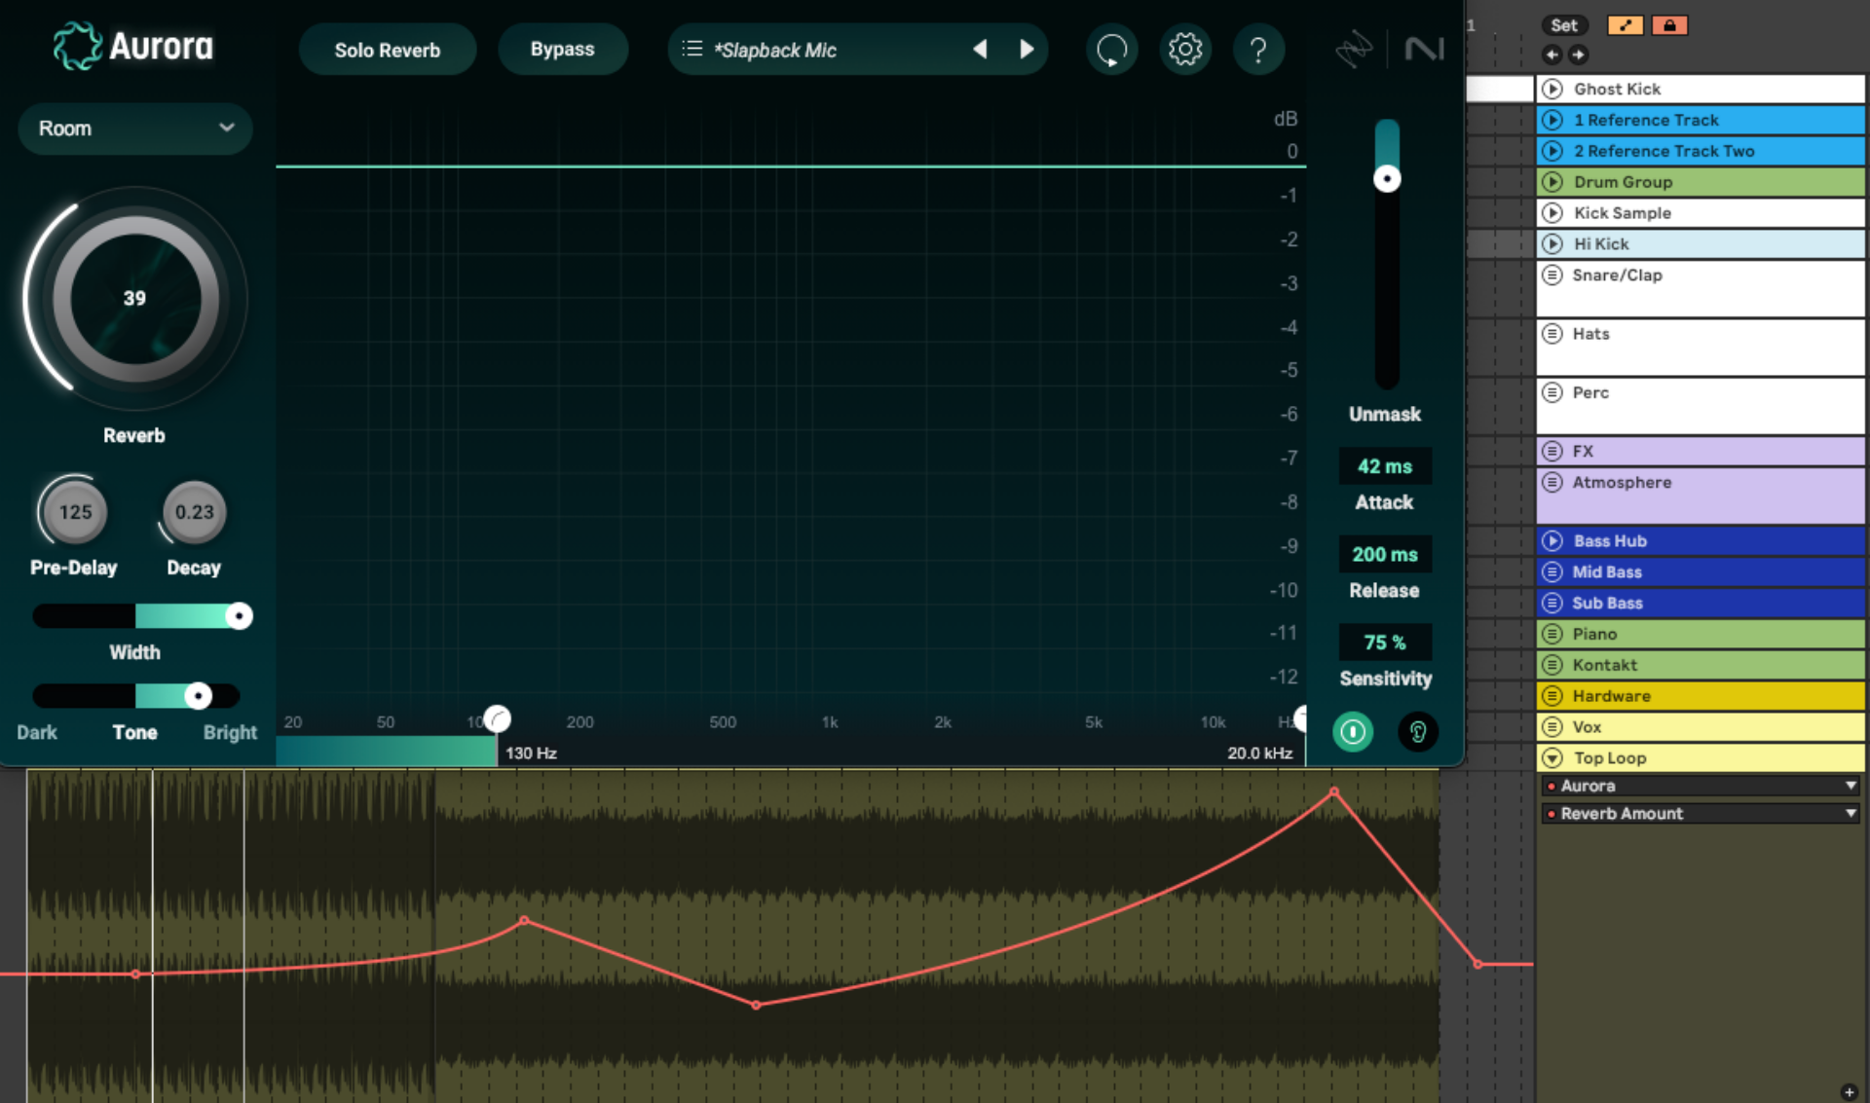Open the Reverb Amount parameter dropdown
Viewport: 1870px width, 1103px height.
point(1701,814)
